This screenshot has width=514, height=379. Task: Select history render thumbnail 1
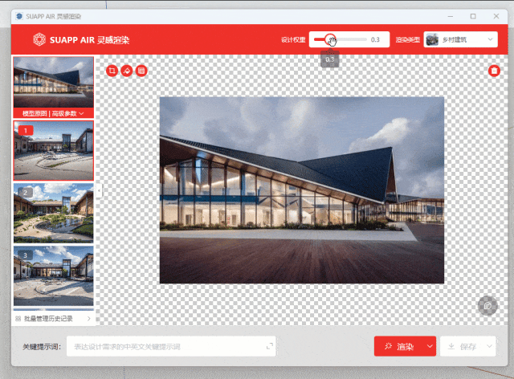tap(54, 150)
